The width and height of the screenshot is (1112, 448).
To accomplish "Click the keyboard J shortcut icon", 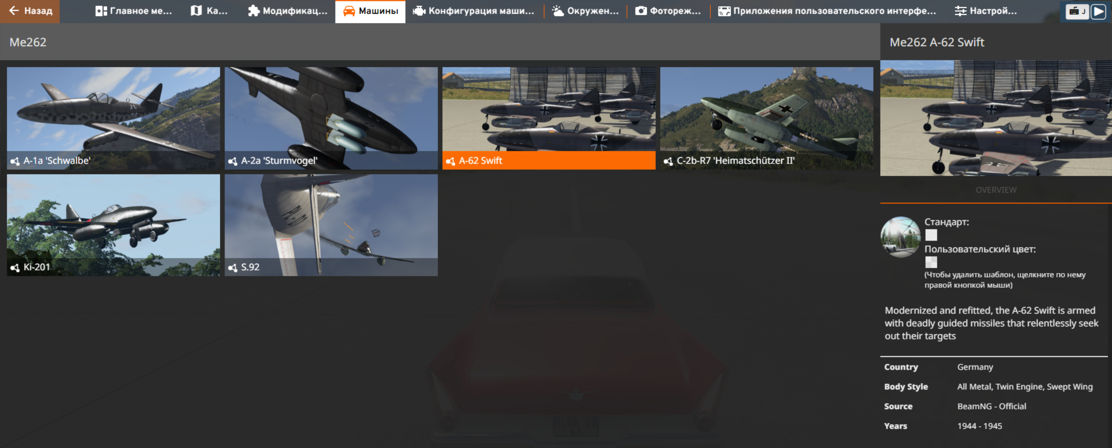I will click(1077, 11).
